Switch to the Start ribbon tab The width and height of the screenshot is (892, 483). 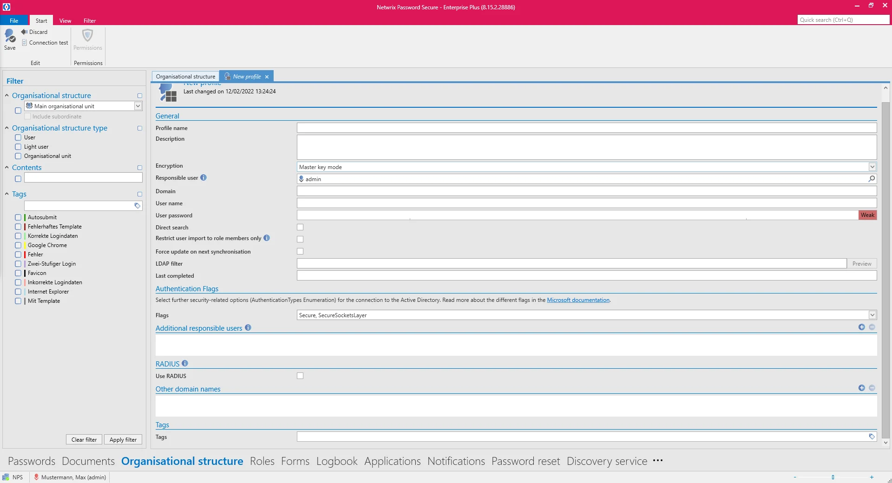(x=41, y=20)
